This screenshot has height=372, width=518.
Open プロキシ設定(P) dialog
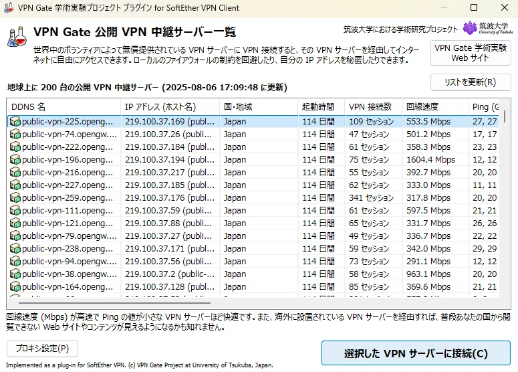point(42,349)
